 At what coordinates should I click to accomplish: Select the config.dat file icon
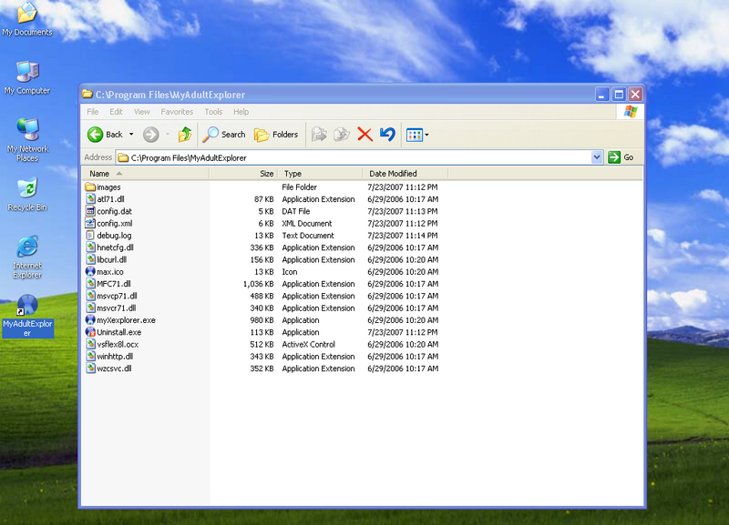(x=90, y=211)
